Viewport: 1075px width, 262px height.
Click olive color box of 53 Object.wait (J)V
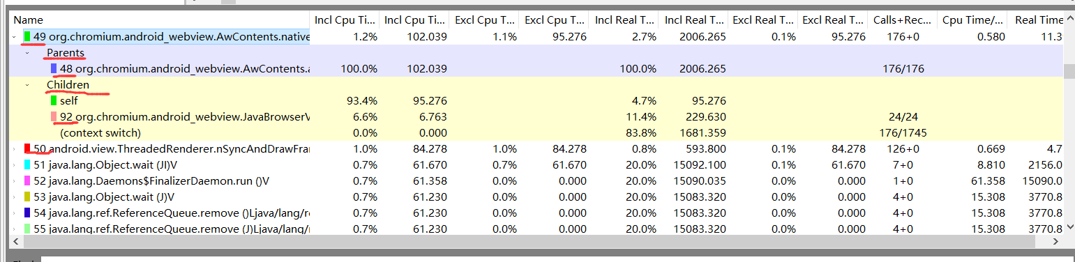coord(27,197)
